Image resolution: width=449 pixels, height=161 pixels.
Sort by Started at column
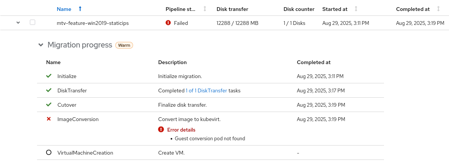(x=356, y=9)
